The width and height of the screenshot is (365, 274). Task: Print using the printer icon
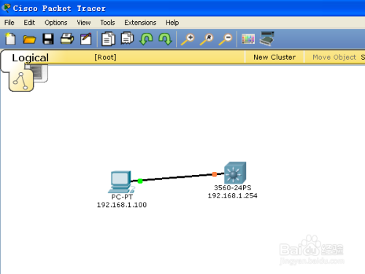[67, 39]
